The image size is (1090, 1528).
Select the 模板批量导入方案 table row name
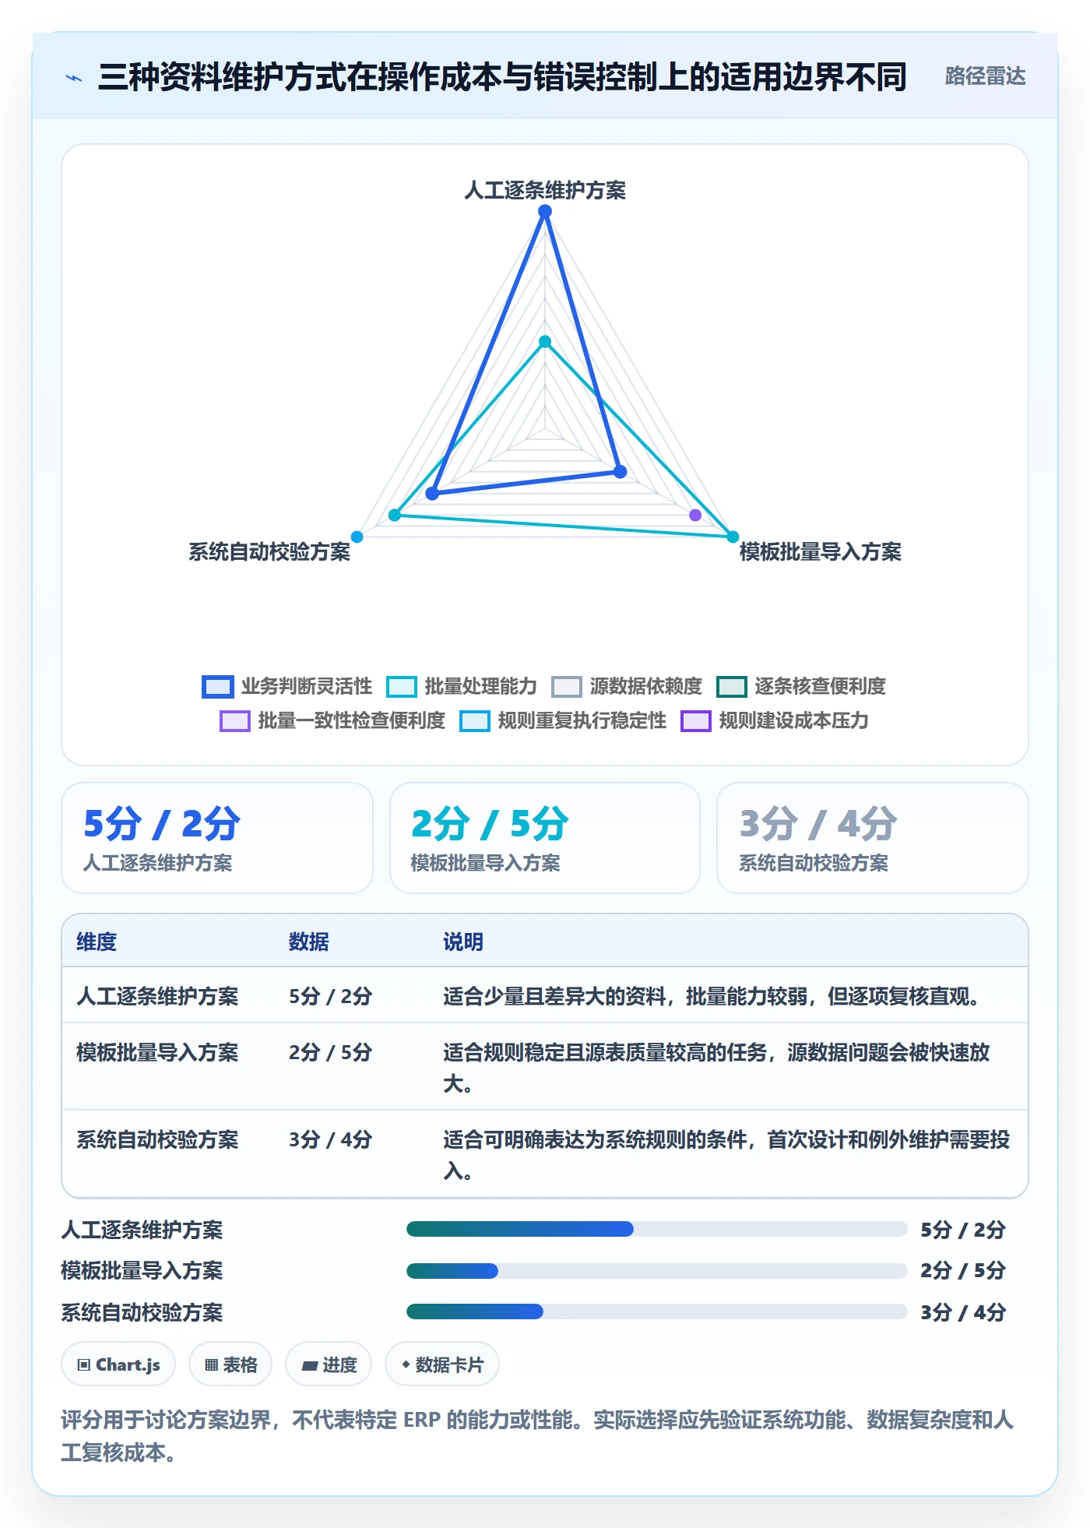coord(157,1053)
